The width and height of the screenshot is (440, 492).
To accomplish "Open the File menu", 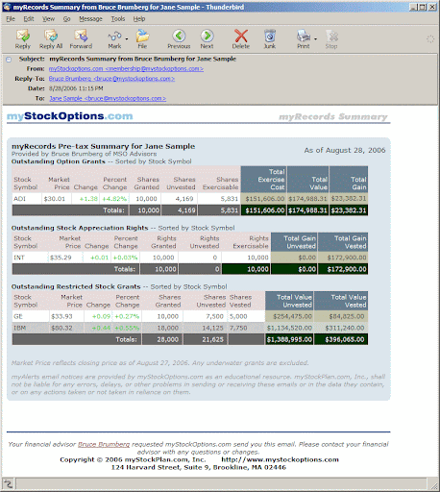I will click(11, 19).
